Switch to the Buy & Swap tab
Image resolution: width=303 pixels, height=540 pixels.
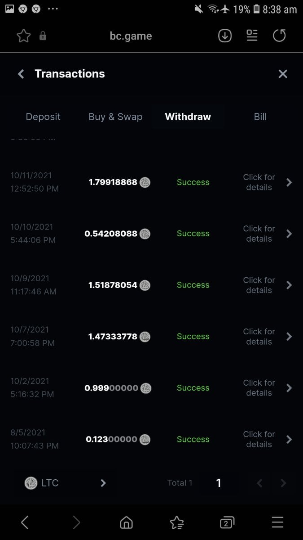115,117
